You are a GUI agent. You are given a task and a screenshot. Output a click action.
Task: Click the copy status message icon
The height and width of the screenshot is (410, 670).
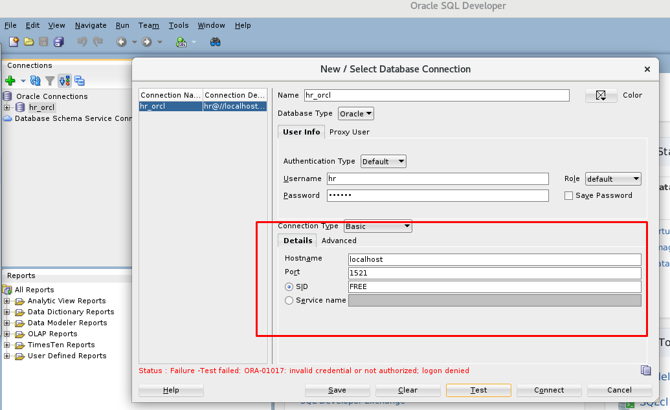[645, 371]
